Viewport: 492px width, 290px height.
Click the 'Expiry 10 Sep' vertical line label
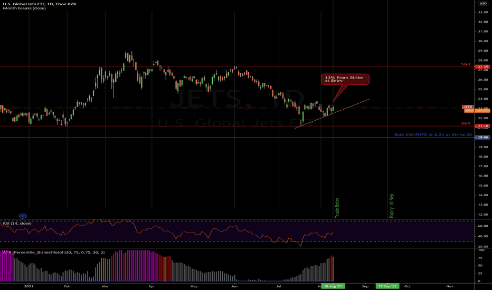392,206
